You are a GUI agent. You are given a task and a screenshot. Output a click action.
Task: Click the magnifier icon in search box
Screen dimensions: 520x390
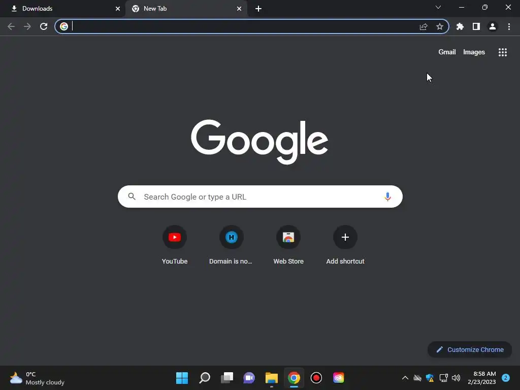tap(132, 197)
